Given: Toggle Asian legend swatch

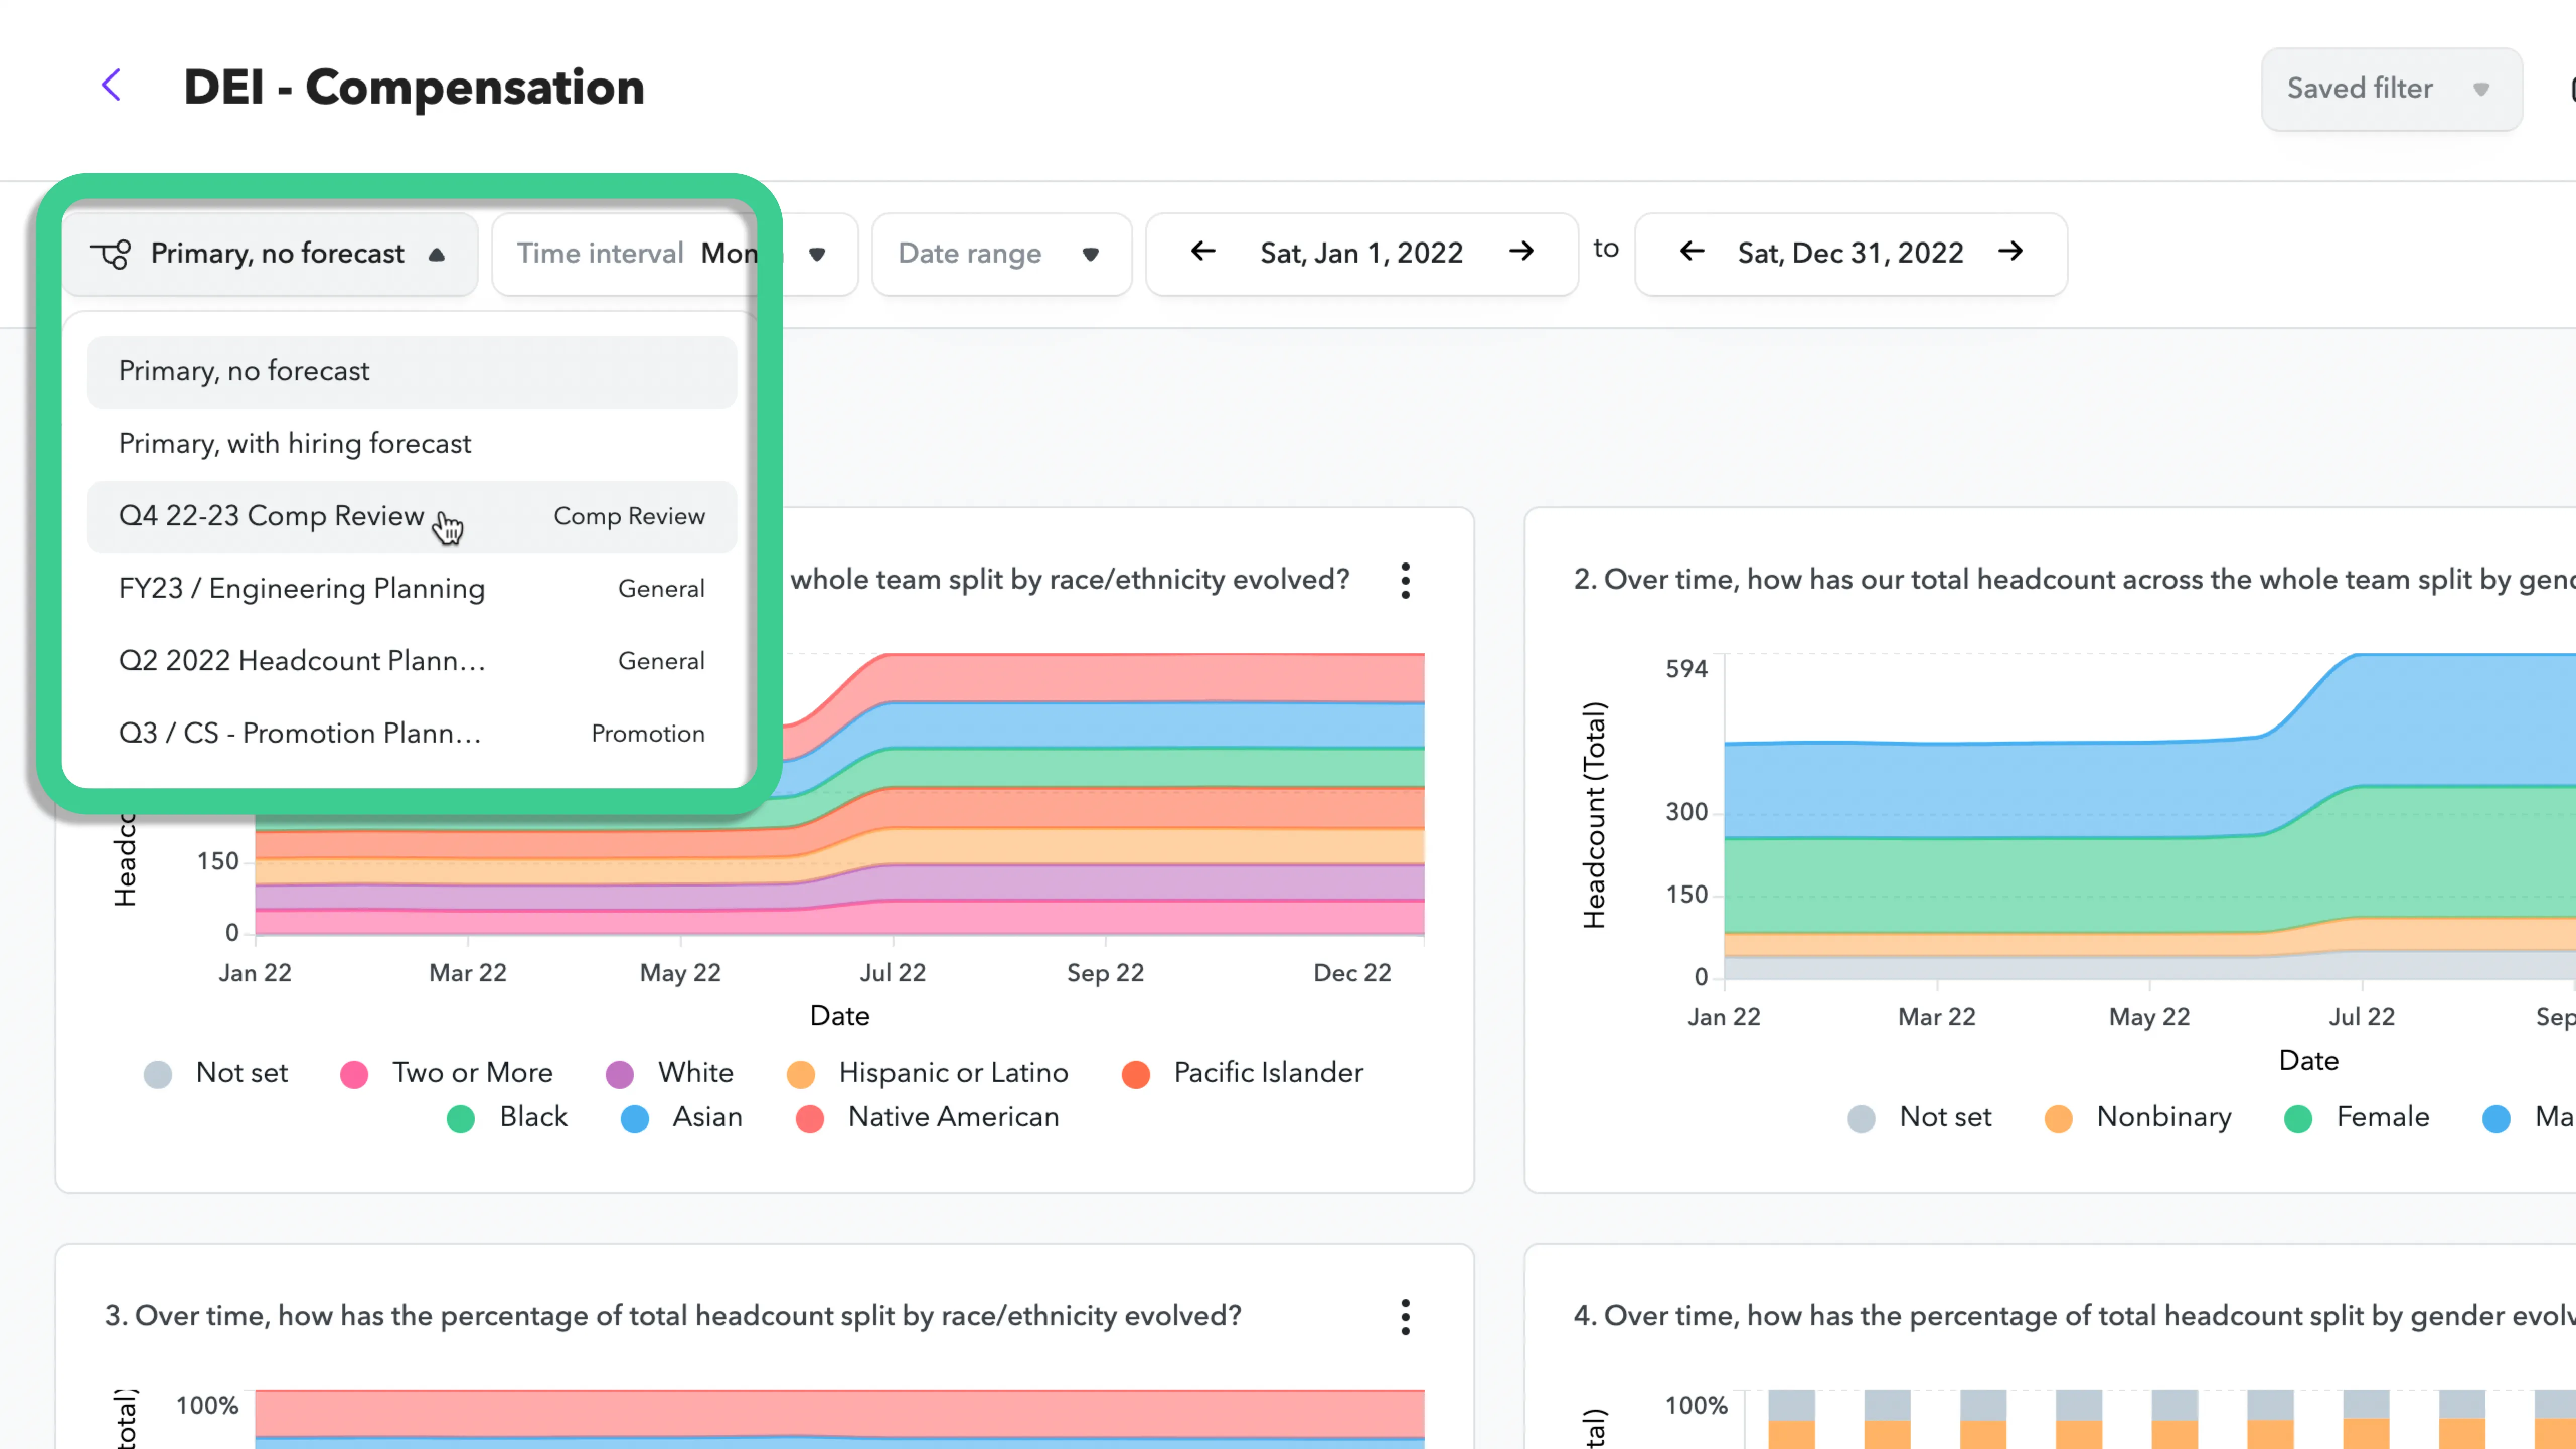Looking at the screenshot, I should point(635,1118).
